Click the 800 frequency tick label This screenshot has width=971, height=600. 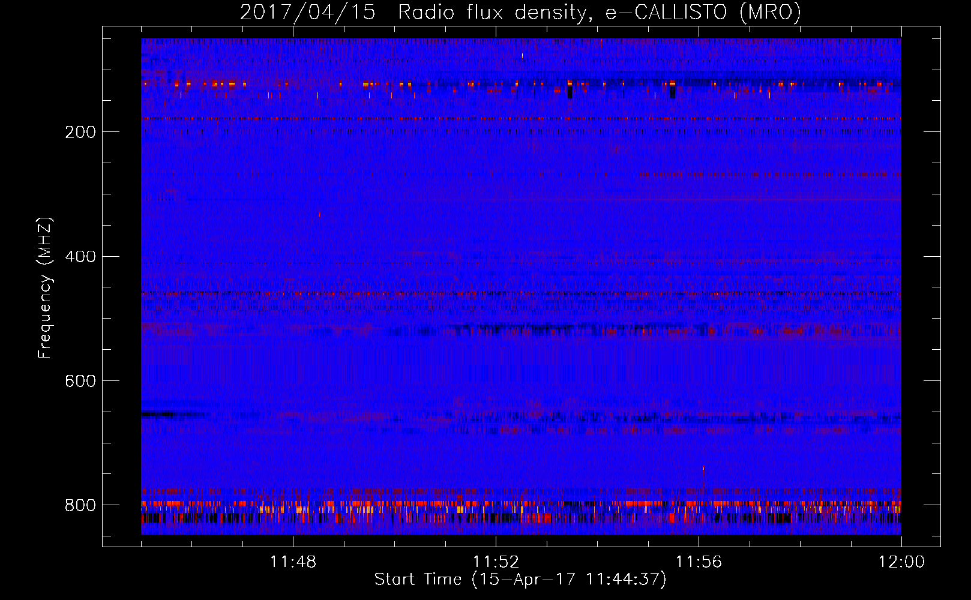(x=80, y=505)
